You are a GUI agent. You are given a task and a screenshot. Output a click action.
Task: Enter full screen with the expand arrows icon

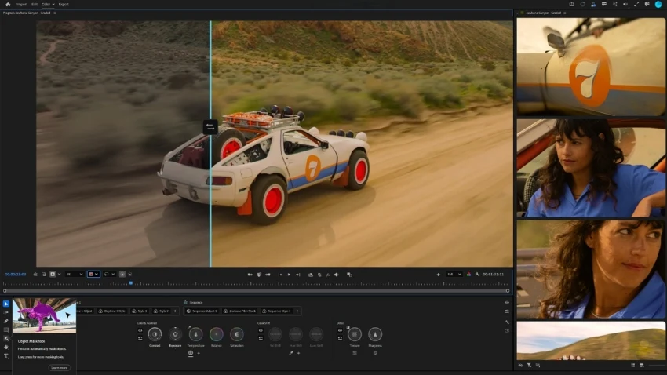point(636,4)
